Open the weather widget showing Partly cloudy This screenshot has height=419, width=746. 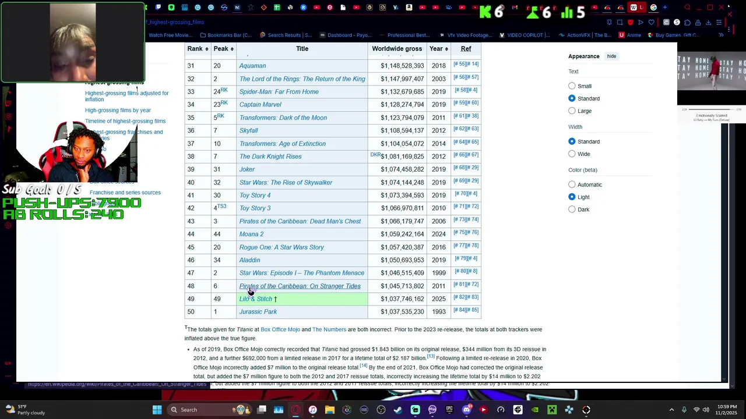coord(24,410)
